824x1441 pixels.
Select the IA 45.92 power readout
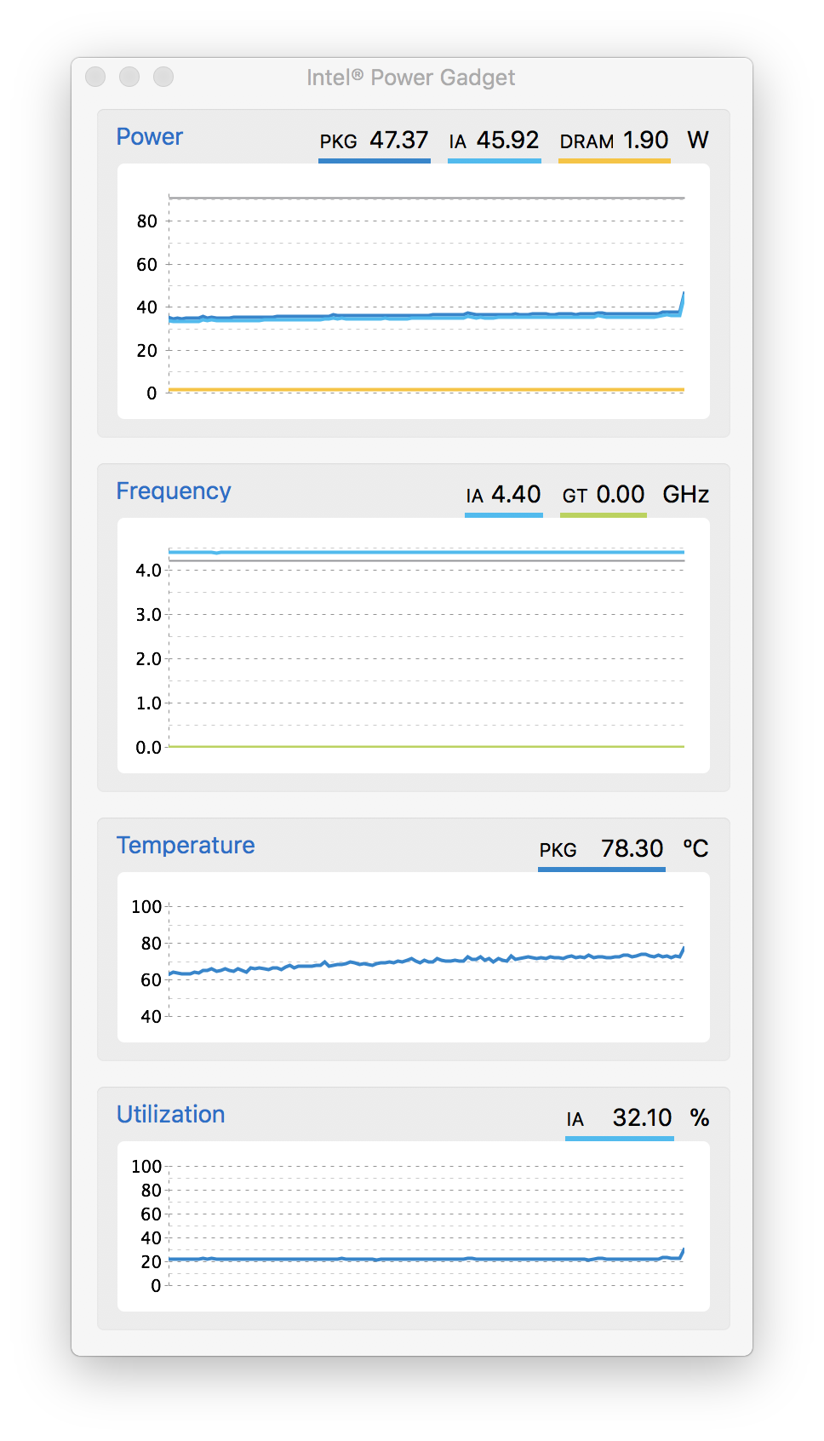tap(494, 141)
